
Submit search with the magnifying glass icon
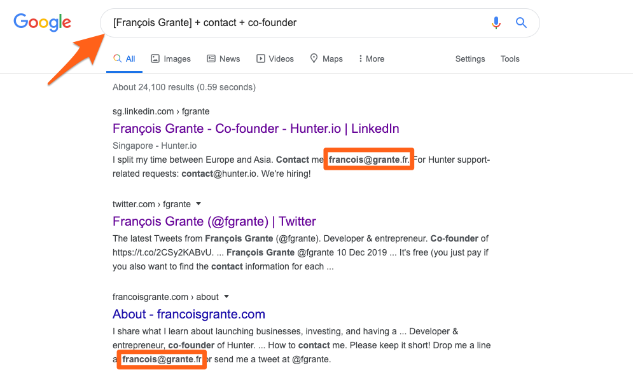[x=521, y=23]
